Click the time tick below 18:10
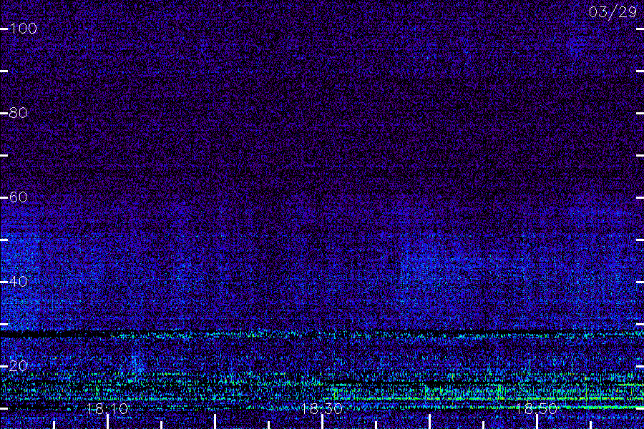The image size is (644, 429). 107,422
